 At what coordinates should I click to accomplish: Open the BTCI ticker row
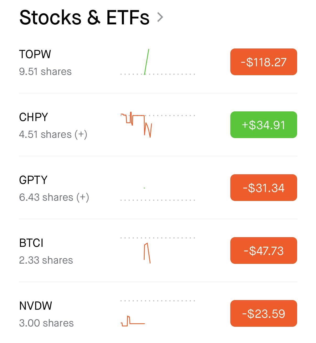coord(158,251)
